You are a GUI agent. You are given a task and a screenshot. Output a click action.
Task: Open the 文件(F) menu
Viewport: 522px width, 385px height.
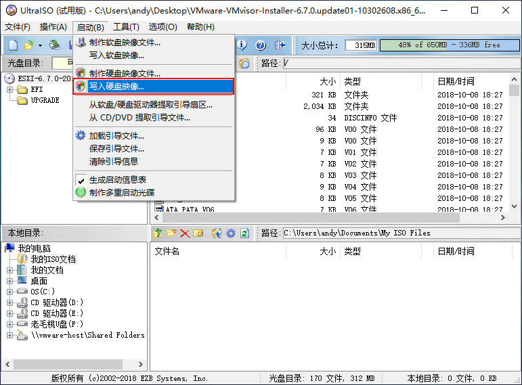click(x=18, y=27)
